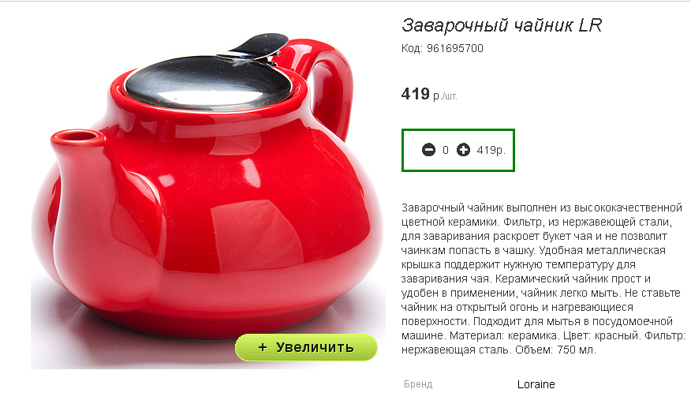Click the product code 961695700
This screenshot has height=404, width=691.
tap(455, 48)
